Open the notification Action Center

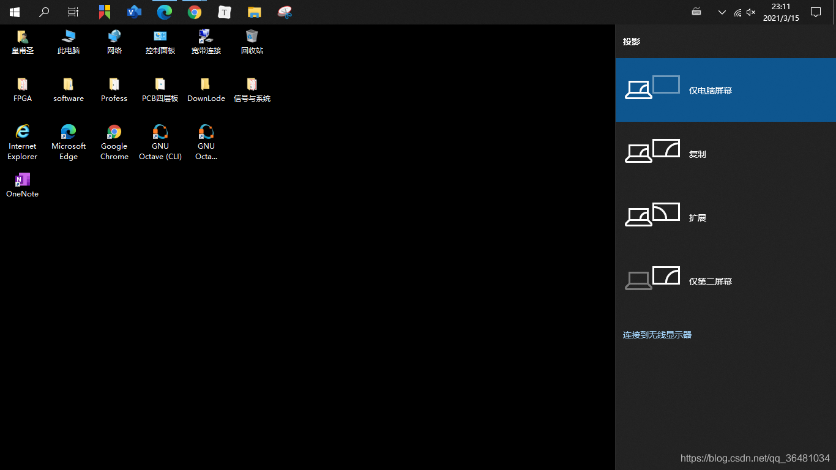point(815,12)
